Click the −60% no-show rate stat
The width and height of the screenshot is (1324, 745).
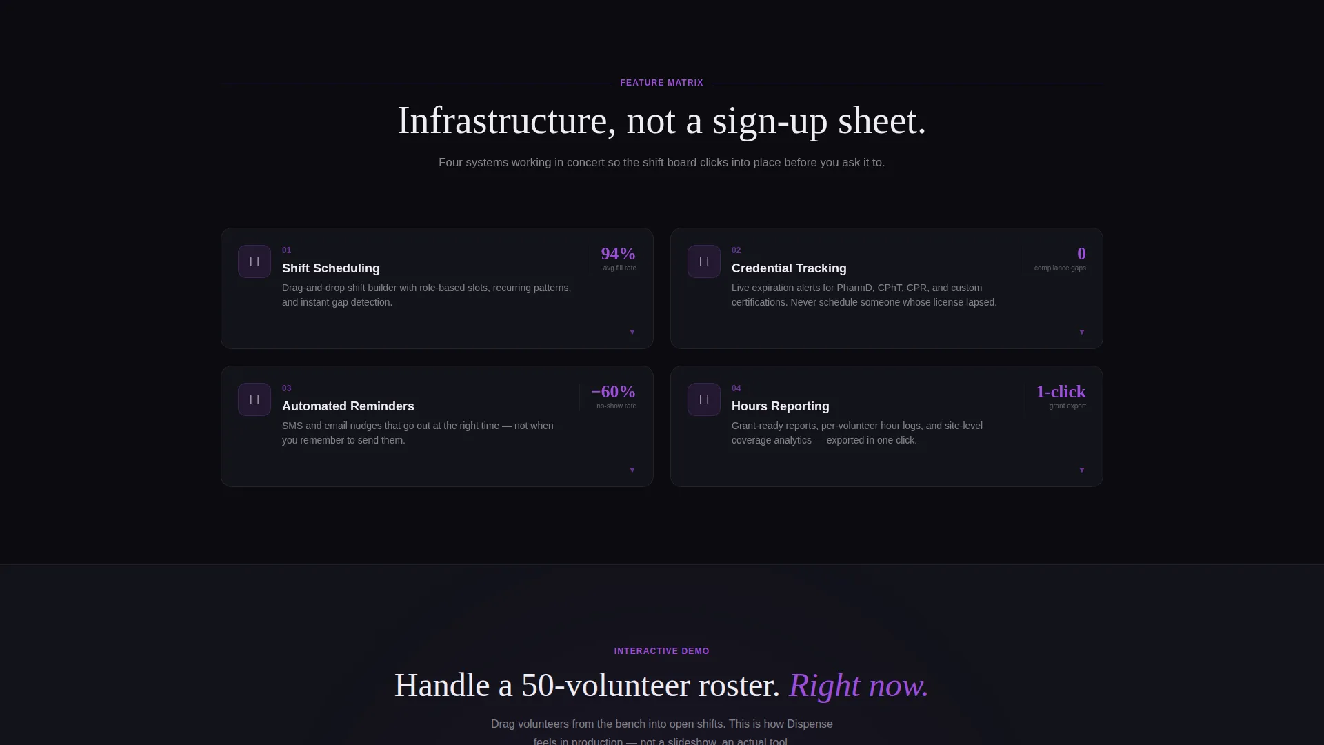tap(614, 397)
